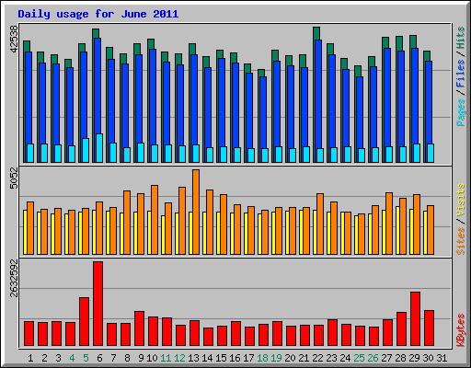This screenshot has height=368, width=471.
Task: Click day label 7 on x-axis
Action: click(113, 358)
